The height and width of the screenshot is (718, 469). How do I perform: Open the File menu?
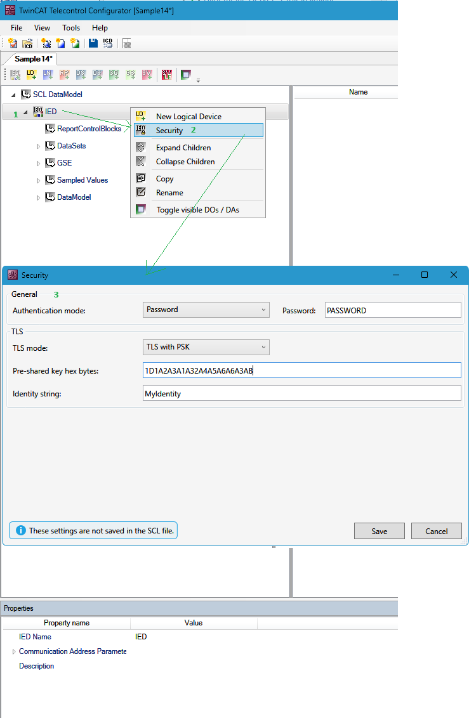tap(17, 28)
